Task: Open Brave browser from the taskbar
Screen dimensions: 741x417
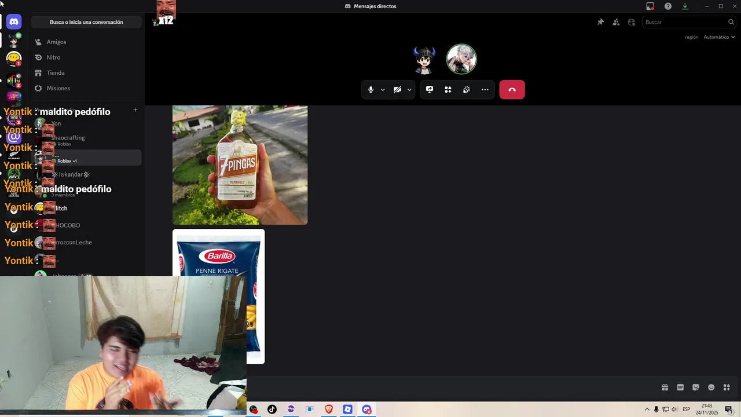Action: coord(329,409)
